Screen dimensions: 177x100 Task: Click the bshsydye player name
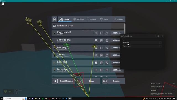(x=62, y=69)
